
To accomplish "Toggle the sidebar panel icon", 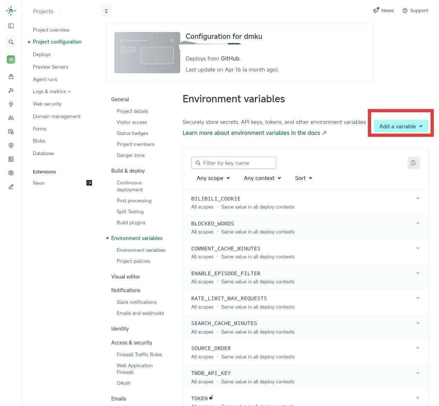I will pos(11,26).
